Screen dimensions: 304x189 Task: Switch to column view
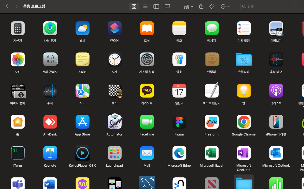tap(156, 6)
